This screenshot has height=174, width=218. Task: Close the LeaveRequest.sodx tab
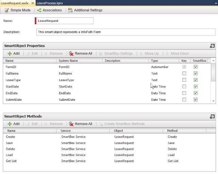pos(33,3)
